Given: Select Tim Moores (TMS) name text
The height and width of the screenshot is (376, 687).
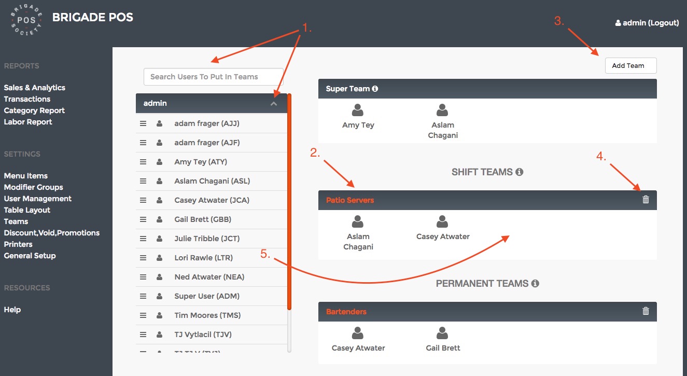Looking at the screenshot, I should pos(207,315).
